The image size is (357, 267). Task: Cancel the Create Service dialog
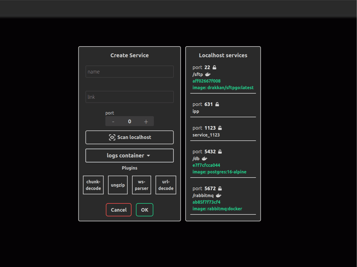(x=119, y=210)
